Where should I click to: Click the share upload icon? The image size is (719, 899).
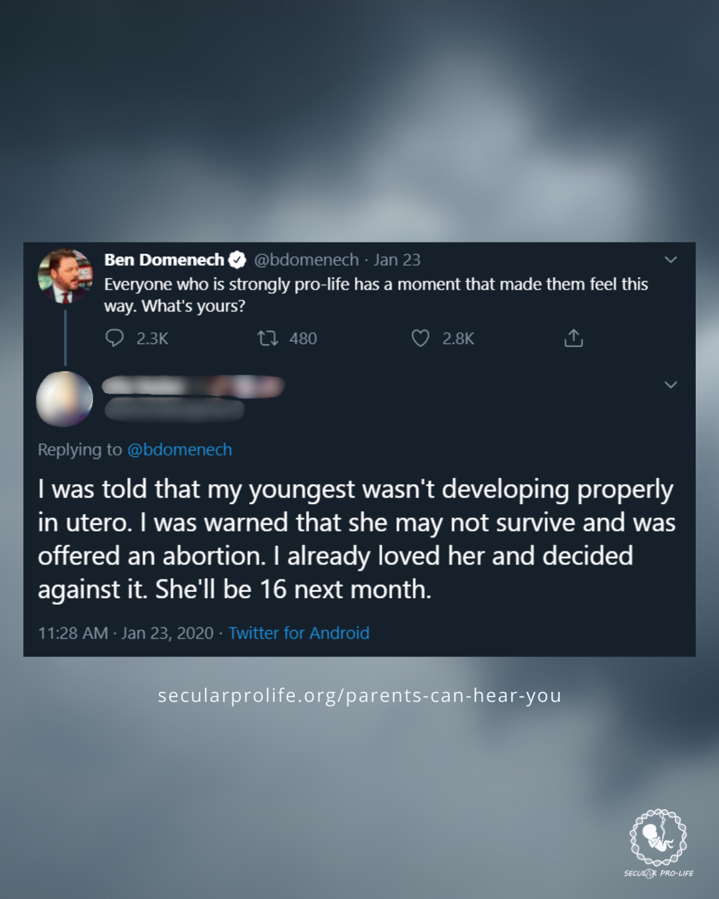tap(573, 338)
